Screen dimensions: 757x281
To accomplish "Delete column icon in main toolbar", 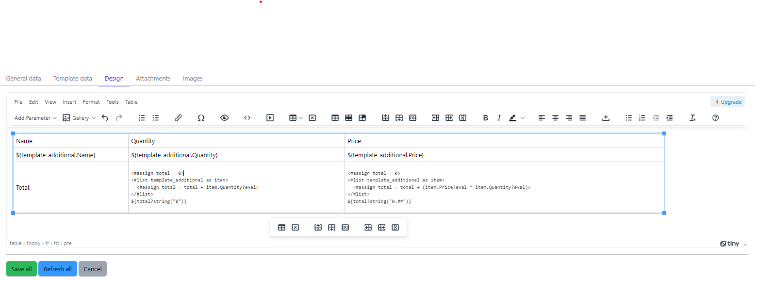I will (x=462, y=117).
